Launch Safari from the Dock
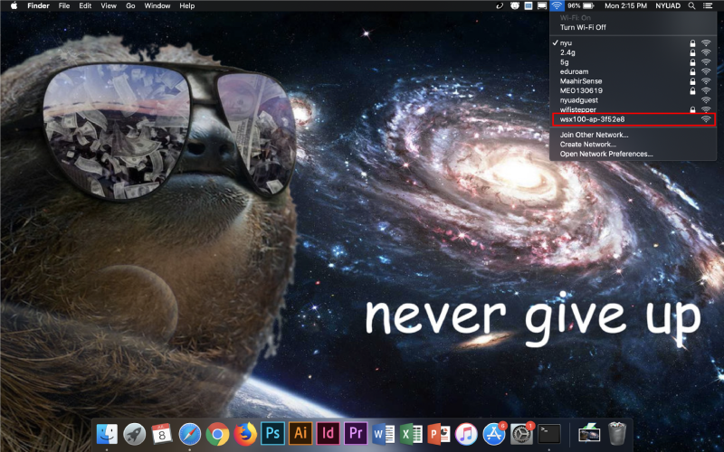 [x=190, y=434]
